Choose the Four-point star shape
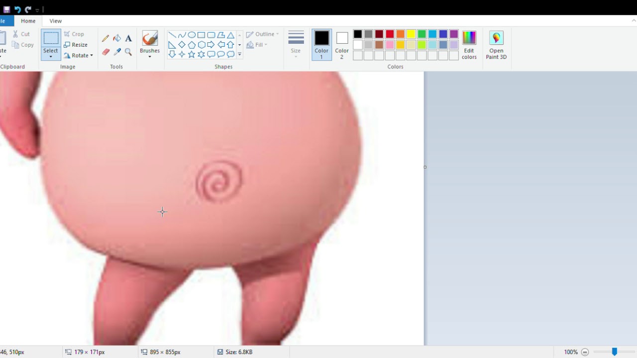Image resolution: width=637 pixels, height=358 pixels. (x=182, y=54)
